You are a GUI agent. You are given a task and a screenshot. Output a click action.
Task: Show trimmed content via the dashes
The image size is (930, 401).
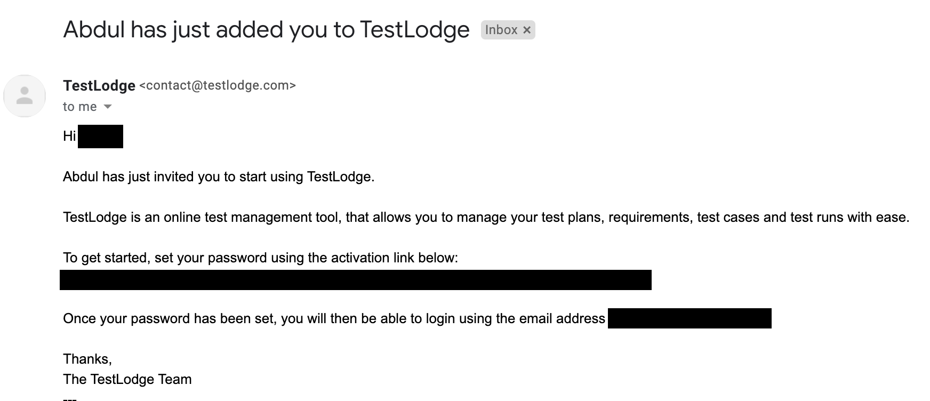(70, 398)
